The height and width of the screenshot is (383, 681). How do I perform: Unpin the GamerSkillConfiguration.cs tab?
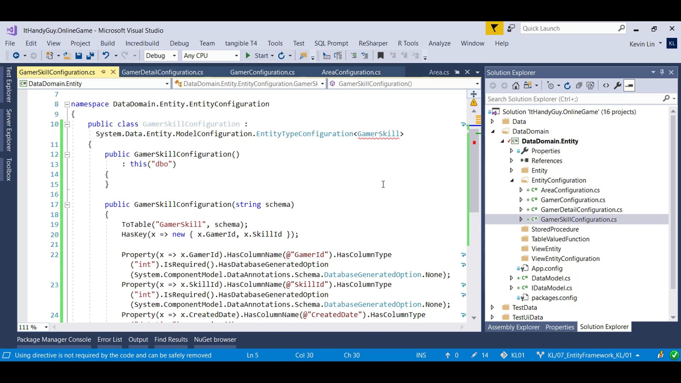coord(103,72)
